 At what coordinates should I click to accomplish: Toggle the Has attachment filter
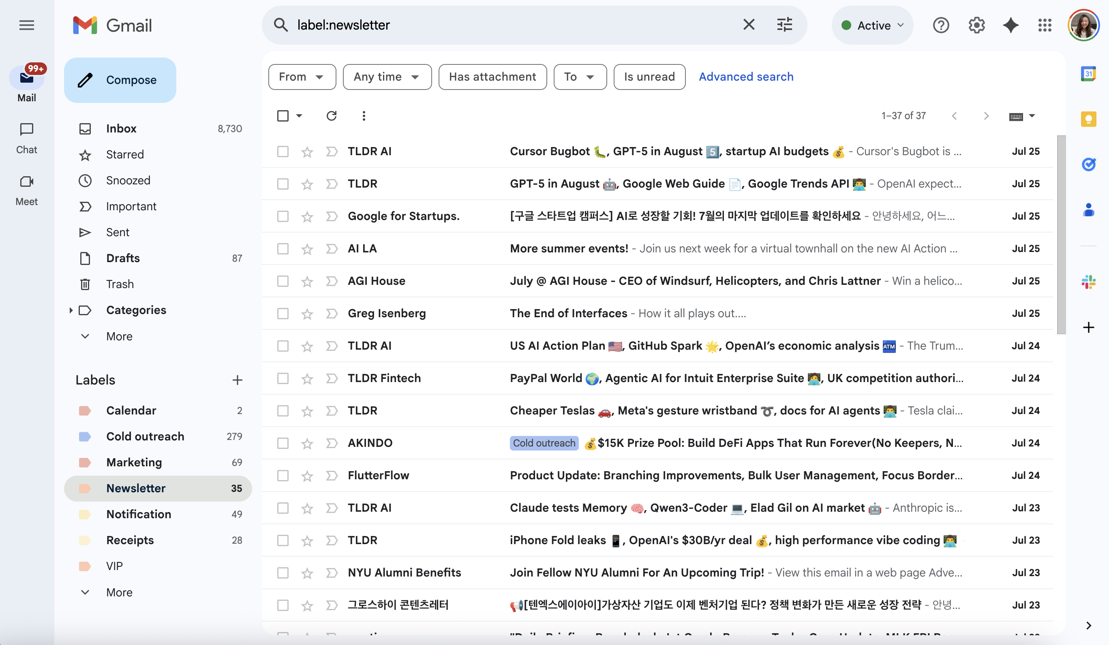pos(492,77)
